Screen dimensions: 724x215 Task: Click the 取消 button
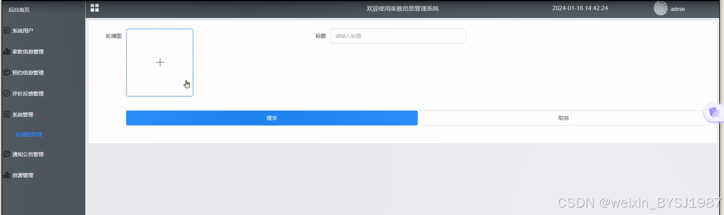click(563, 118)
